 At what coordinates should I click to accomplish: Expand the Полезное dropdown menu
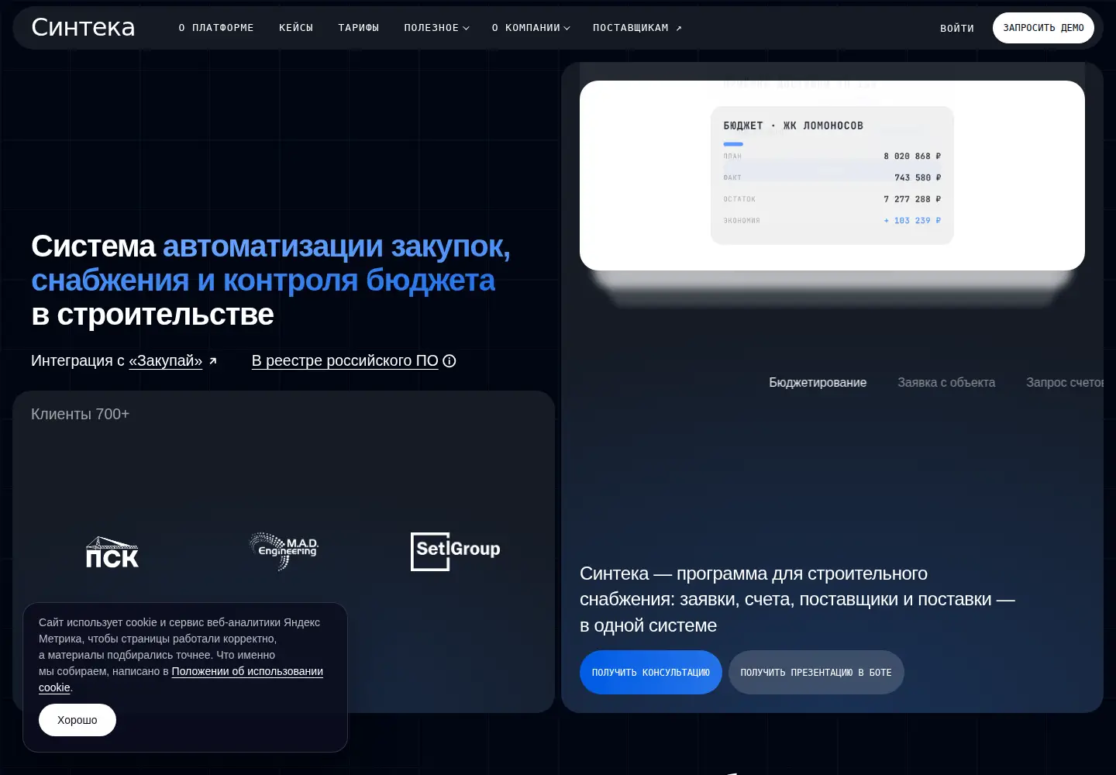tap(436, 28)
